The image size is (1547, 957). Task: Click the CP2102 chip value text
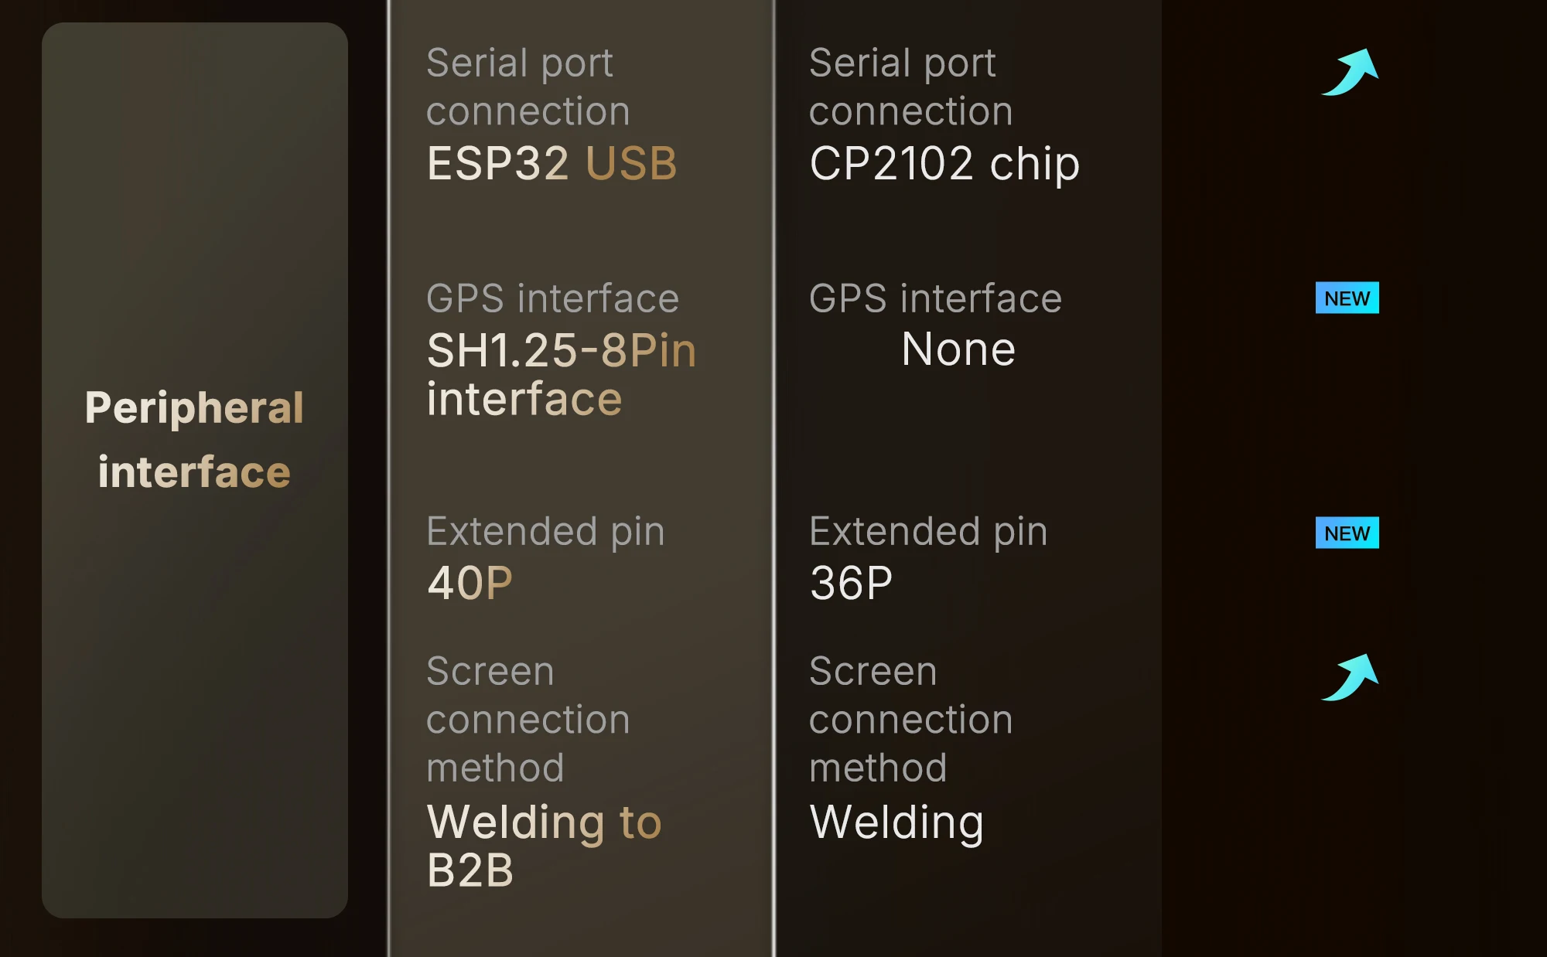tap(944, 164)
